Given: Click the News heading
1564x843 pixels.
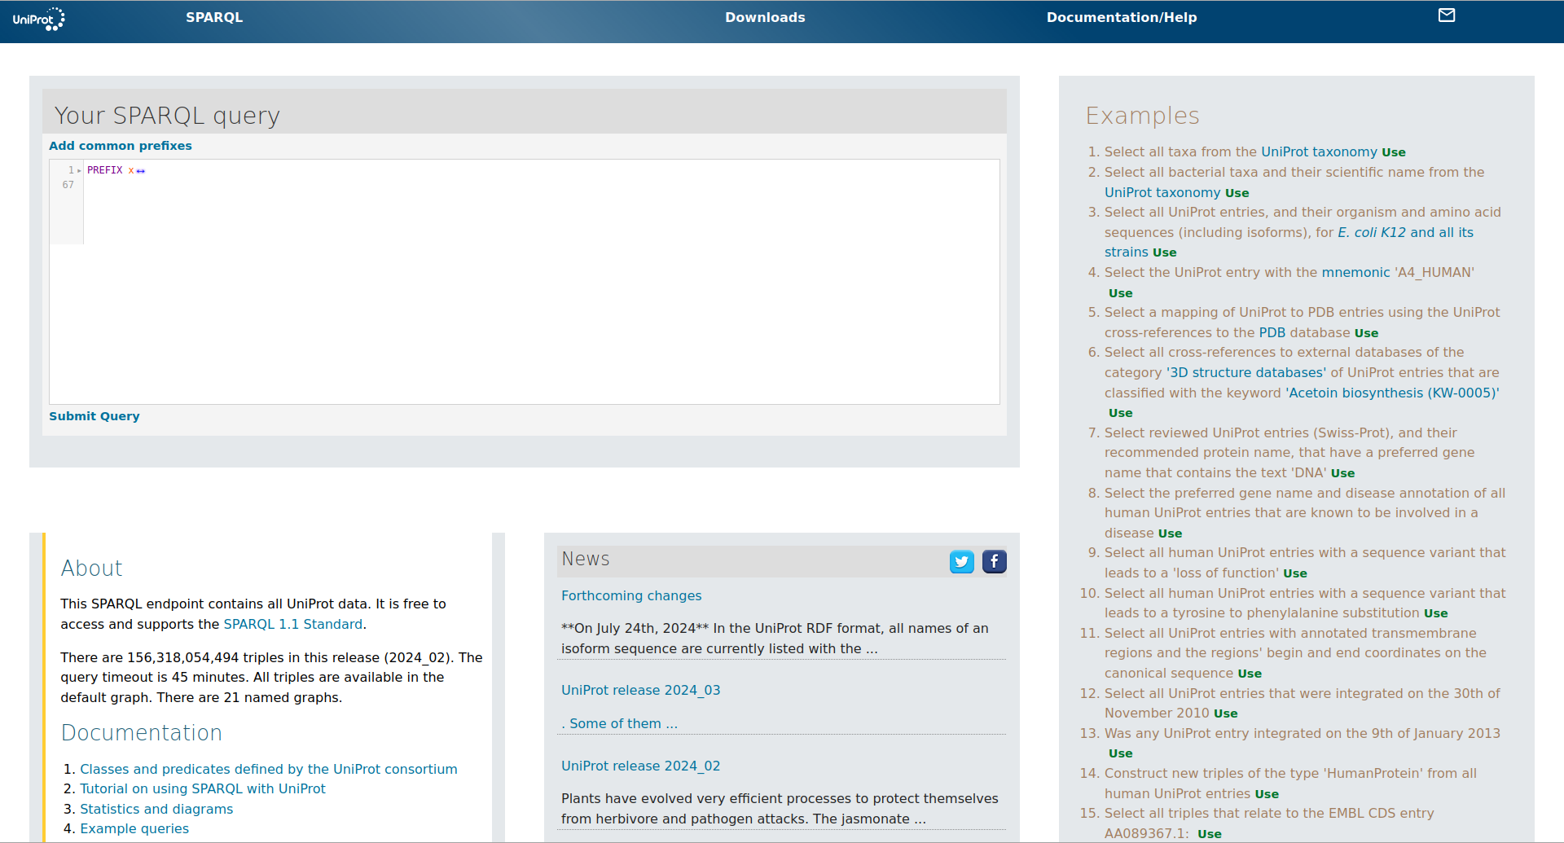Looking at the screenshot, I should (x=586, y=559).
